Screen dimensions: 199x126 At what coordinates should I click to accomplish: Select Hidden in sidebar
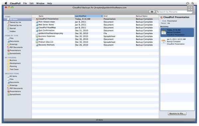point(13,31)
